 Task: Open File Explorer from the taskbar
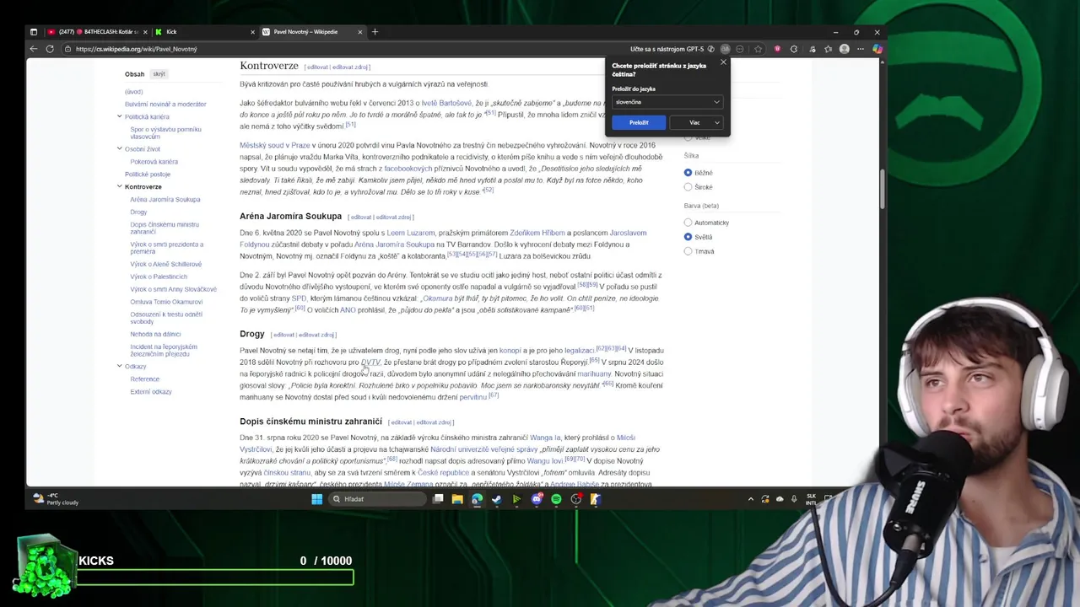pos(457,499)
